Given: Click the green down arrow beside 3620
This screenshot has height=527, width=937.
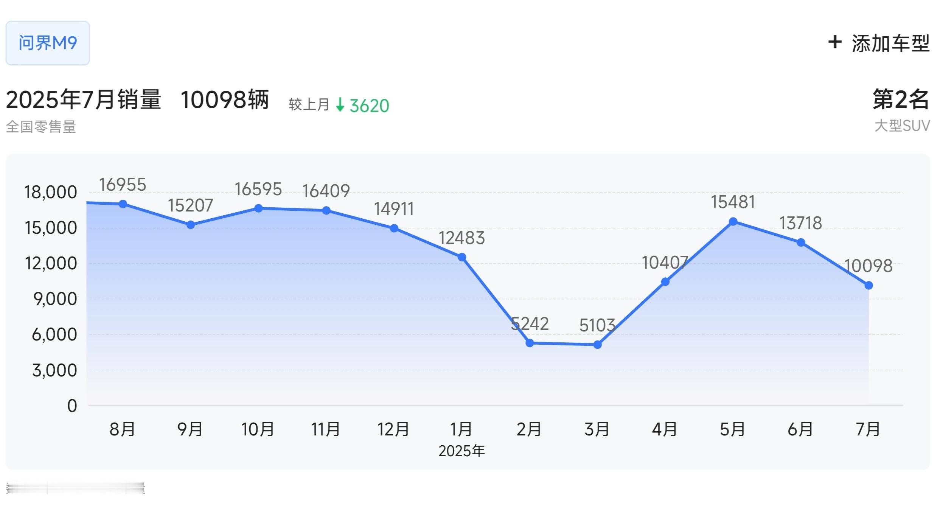Looking at the screenshot, I should (x=340, y=104).
